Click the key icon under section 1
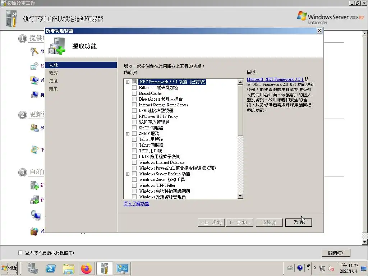The height and width of the screenshot is (276, 368). pos(34,51)
